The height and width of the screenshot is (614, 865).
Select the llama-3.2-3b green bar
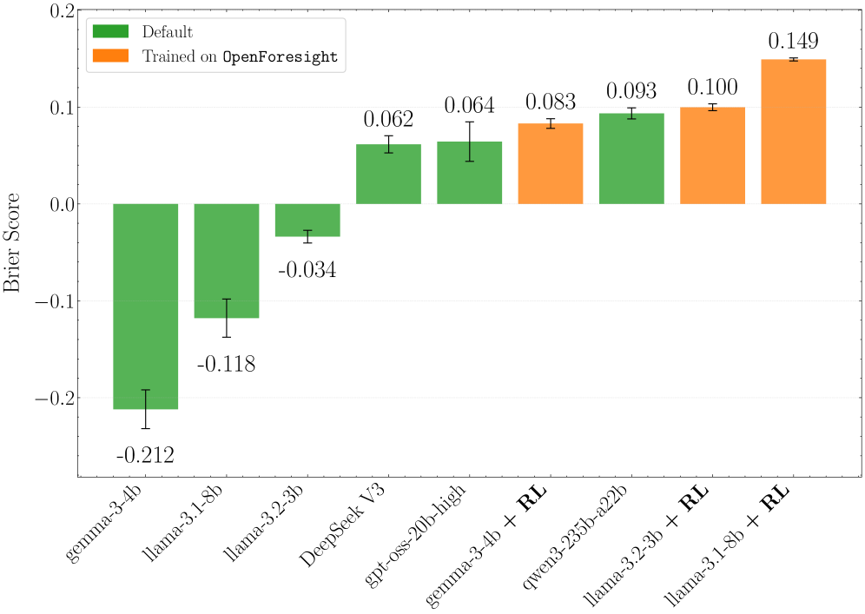tap(307, 220)
